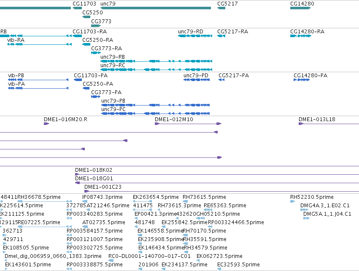Click transcript CG5250-RA
Image resolution: width=359 pixels, height=271 pixels.
click(86, 44)
